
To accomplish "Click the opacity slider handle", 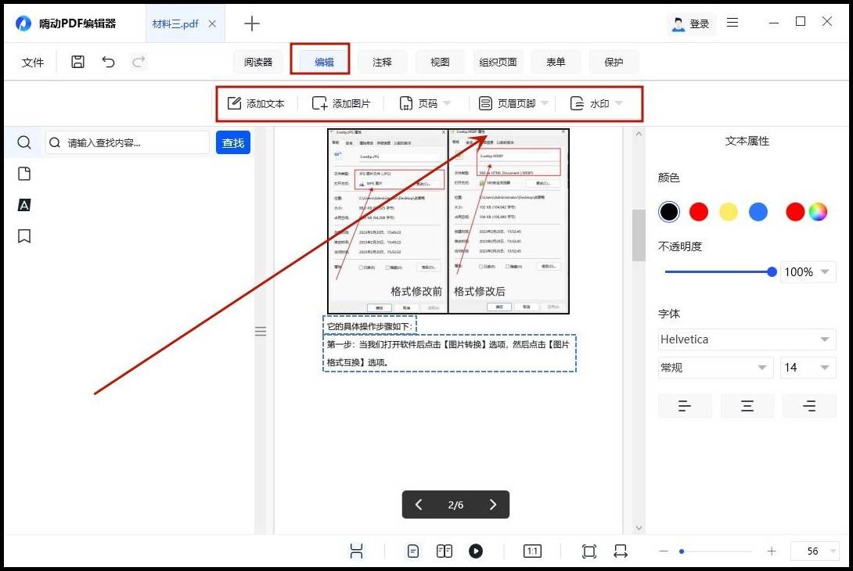I will [772, 272].
